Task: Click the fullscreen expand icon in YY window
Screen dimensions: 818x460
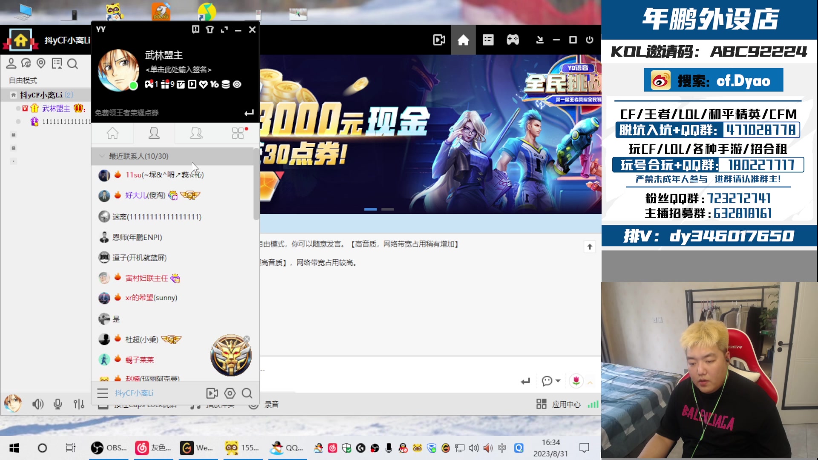Action: coord(224,29)
